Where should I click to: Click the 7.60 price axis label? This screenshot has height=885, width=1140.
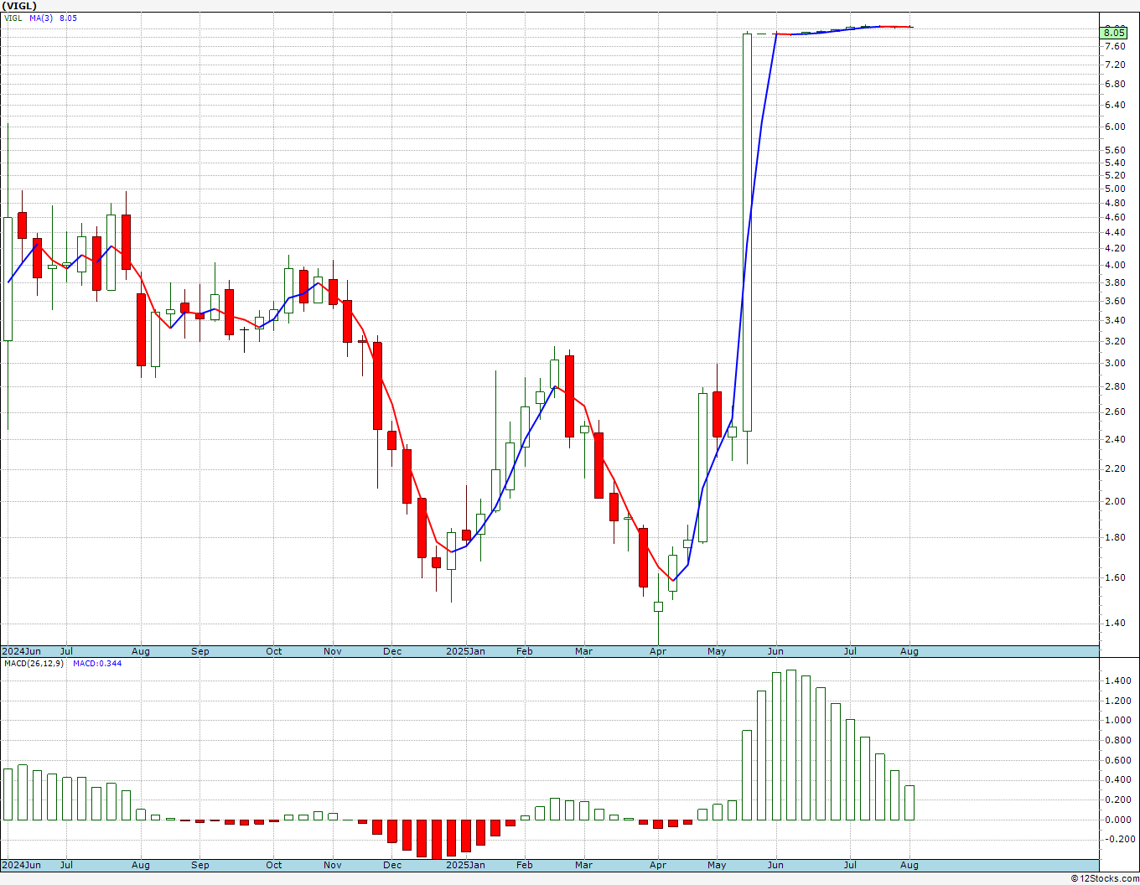(x=1115, y=46)
